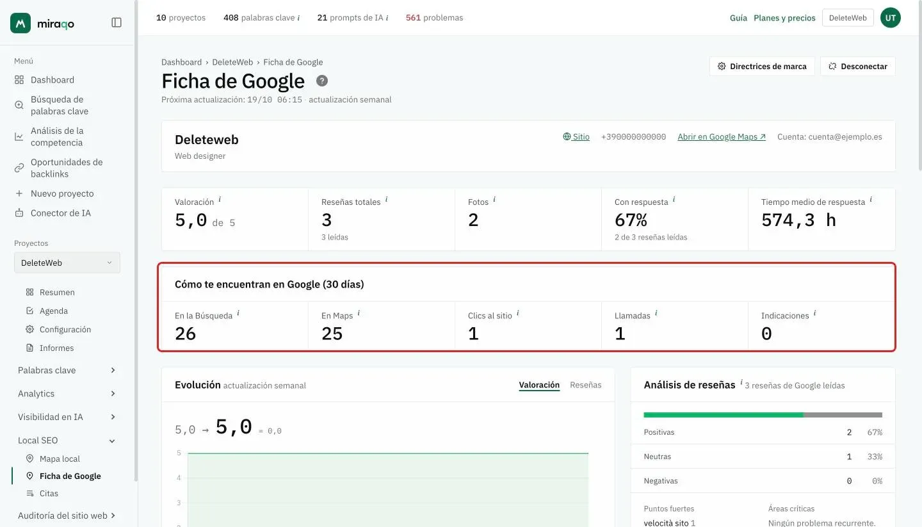Click the info icon next to En Maps
The height and width of the screenshot is (527, 922).
pos(359,314)
